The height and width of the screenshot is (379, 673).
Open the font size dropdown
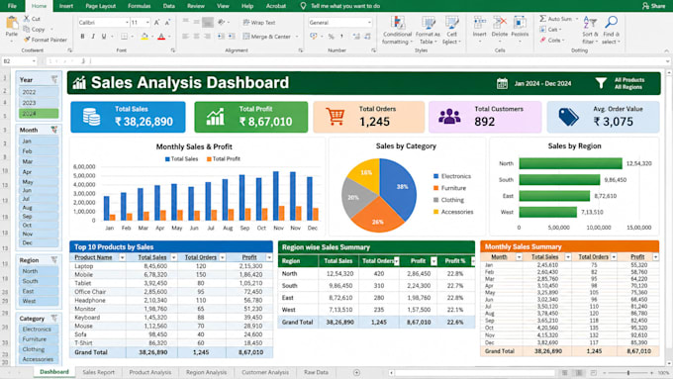147,23
